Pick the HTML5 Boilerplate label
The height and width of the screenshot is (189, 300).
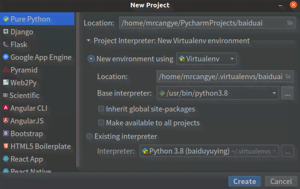(41, 146)
